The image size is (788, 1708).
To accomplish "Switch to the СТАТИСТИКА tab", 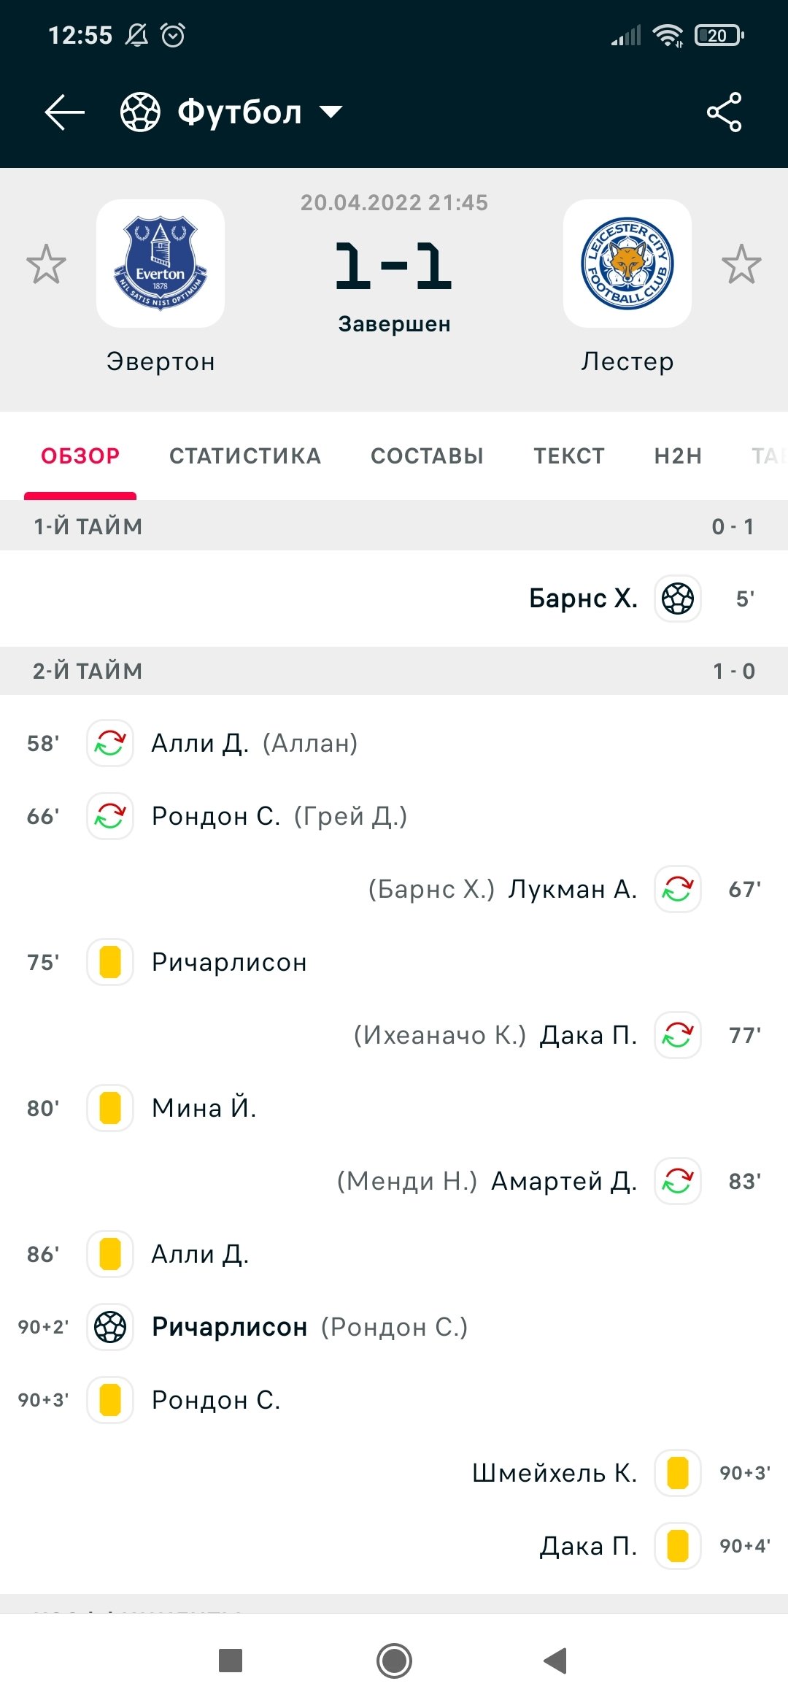I will coord(245,456).
